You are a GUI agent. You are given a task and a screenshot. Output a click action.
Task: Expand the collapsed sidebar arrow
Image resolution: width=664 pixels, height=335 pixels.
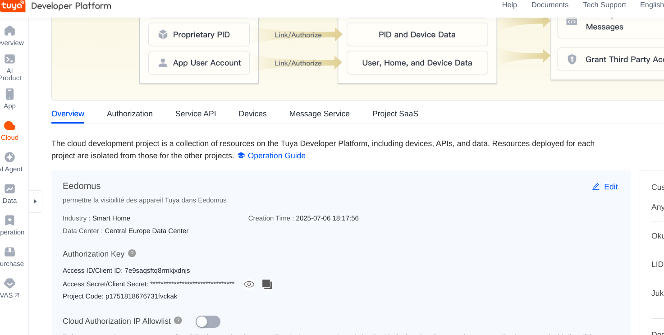pyautogui.click(x=35, y=202)
